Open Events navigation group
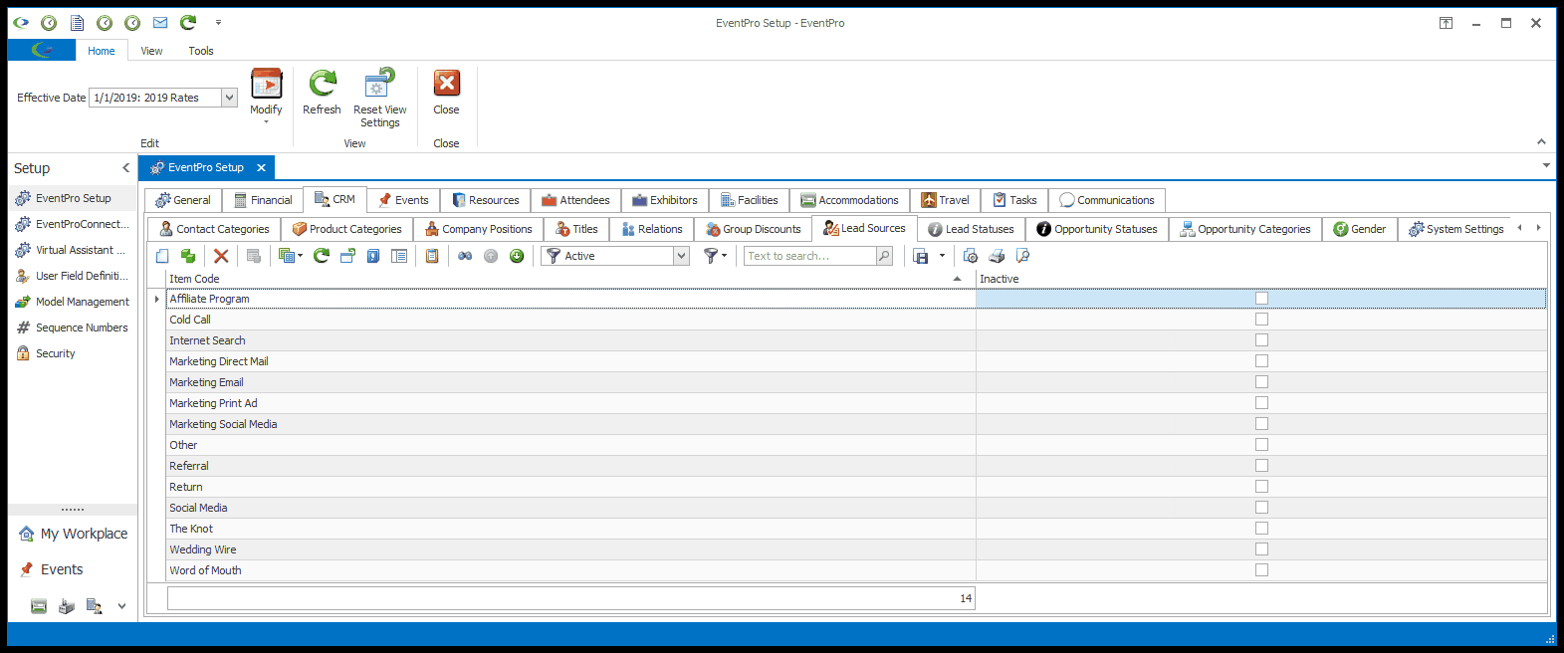 click(73, 569)
